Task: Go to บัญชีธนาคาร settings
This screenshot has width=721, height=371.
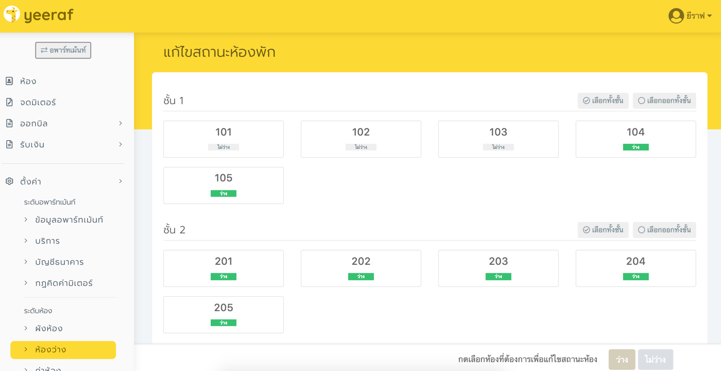Action: [x=59, y=262]
